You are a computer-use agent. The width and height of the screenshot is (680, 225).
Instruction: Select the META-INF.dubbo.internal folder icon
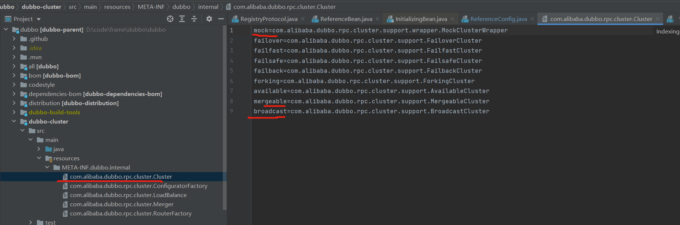tap(57, 167)
